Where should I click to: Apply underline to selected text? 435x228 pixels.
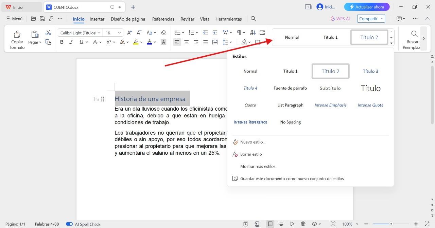point(81,42)
